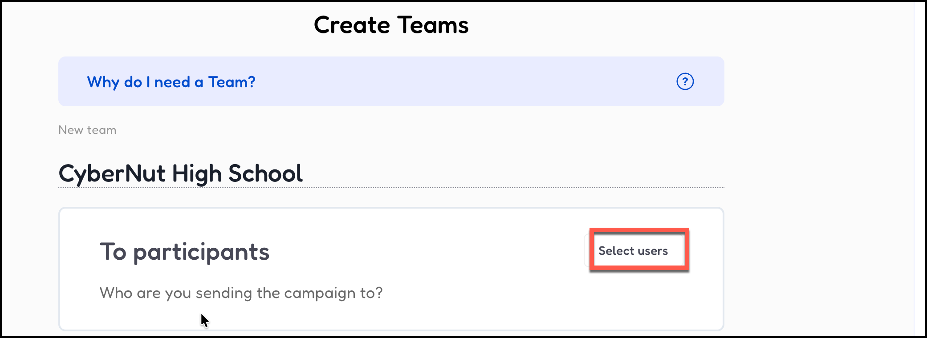Image resolution: width=927 pixels, height=338 pixels.
Task: Click the word 'Team?' in the banner
Action: (x=232, y=82)
